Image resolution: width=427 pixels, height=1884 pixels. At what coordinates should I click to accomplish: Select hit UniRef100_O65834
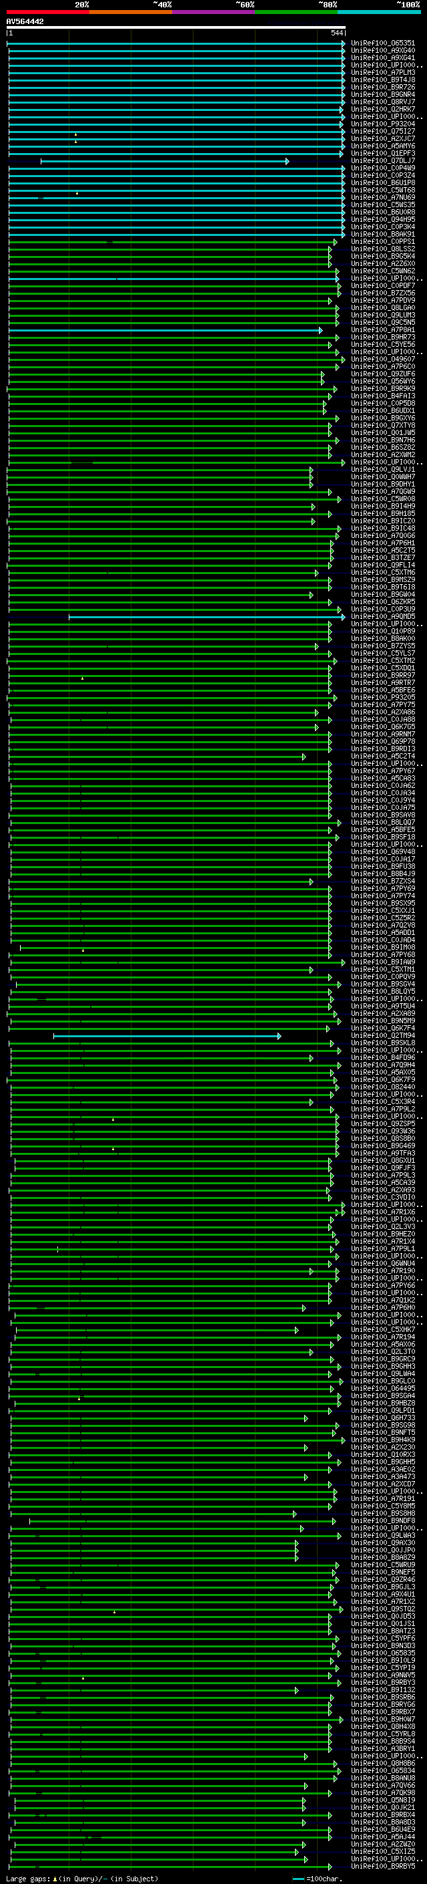coord(382,1770)
